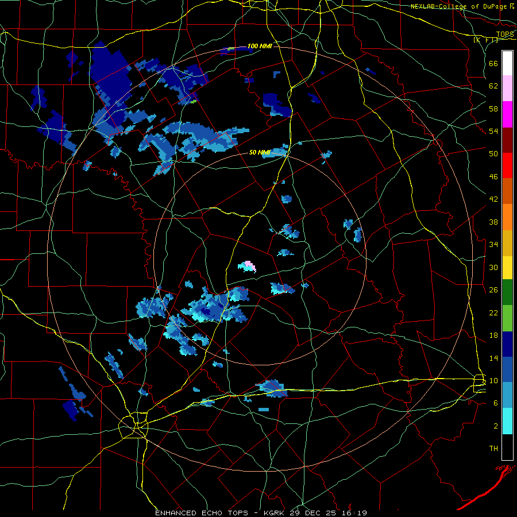Click the 62 legend value
Screen dimensions: 517x517
point(493,86)
